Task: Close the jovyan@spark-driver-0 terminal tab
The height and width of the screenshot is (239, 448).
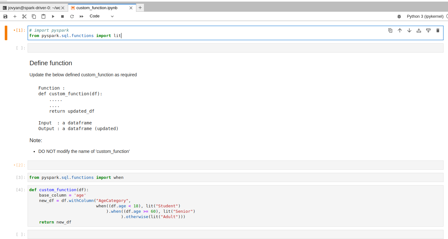Action: (63, 8)
